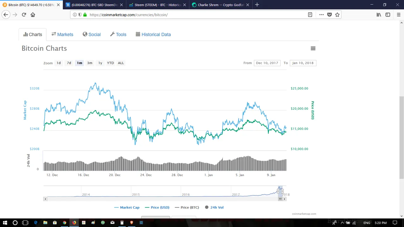Open Chrome from taskbar
The image size is (404, 227).
64,223
